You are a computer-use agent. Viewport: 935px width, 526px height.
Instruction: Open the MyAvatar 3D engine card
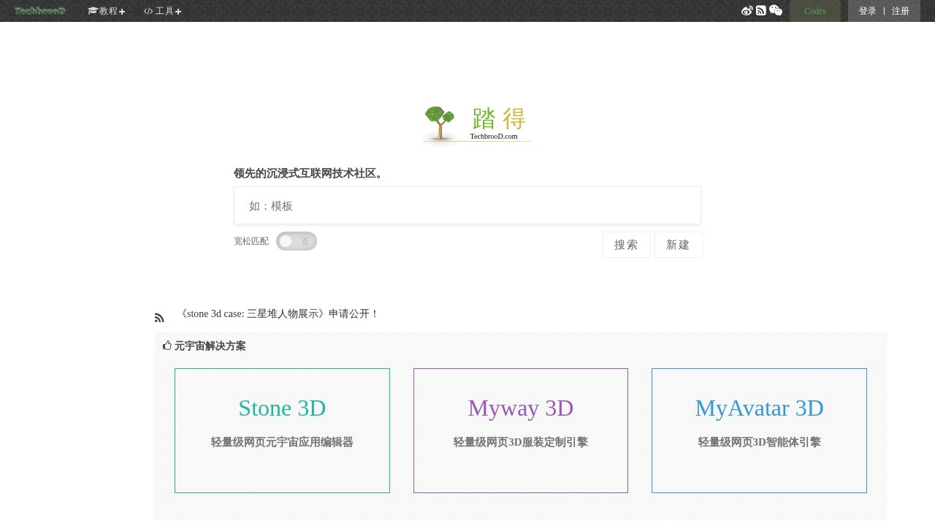759,430
